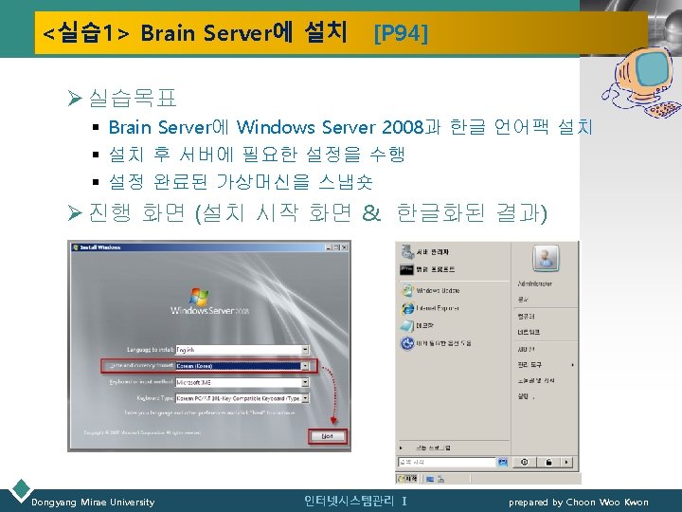
Task: Minimize the Install Windows dialog
Action: pos(329,247)
